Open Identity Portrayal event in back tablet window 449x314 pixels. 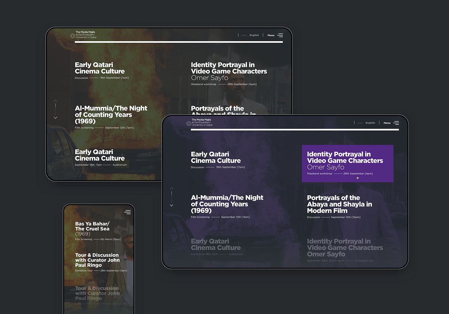click(229, 74)
